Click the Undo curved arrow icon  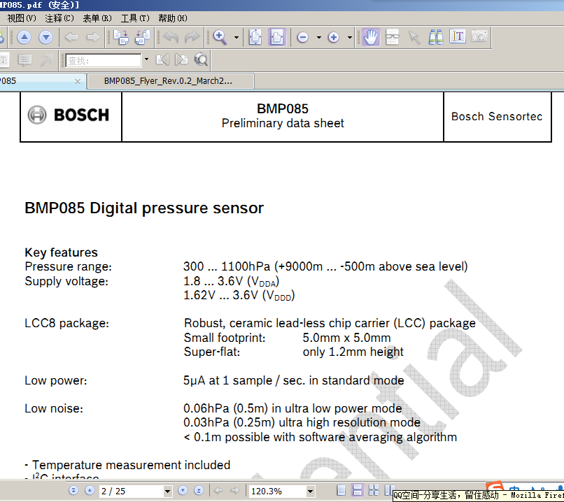click(x=171, y=37)
